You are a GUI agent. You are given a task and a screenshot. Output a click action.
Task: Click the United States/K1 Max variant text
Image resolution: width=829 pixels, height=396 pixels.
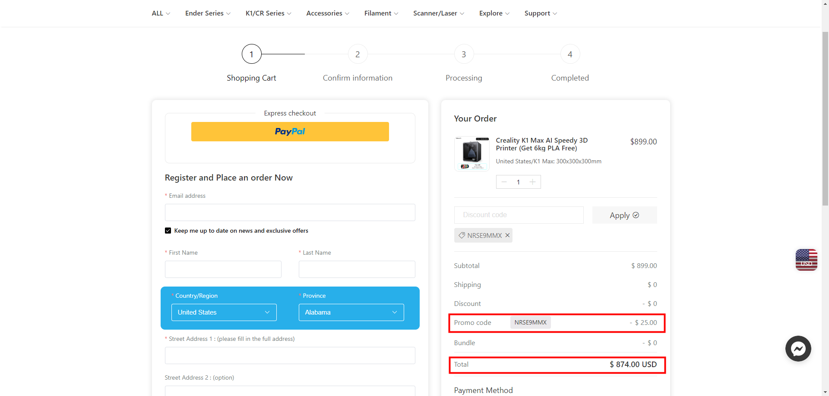[x=548, y=161]
